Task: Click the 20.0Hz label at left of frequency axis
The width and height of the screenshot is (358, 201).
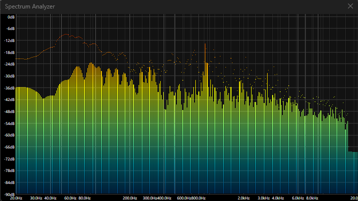Action: [16, 198]
